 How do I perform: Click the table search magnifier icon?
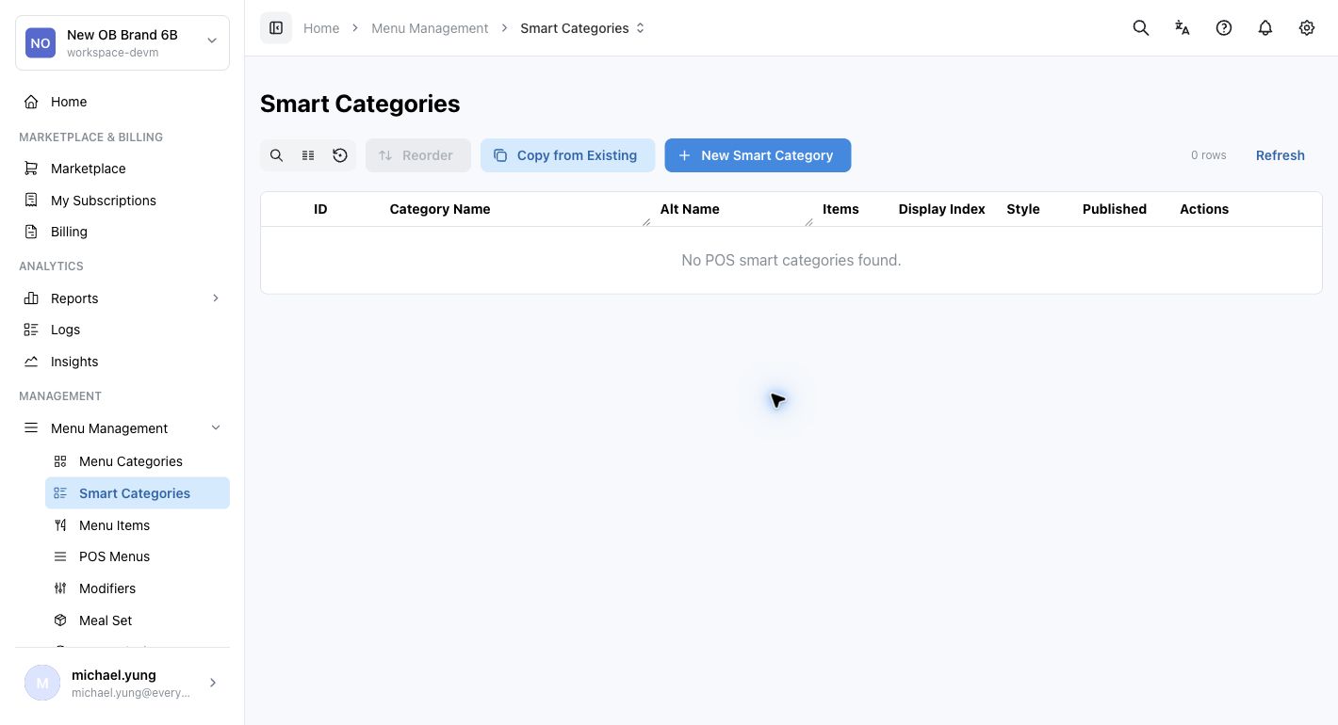(x=276, y=155)
